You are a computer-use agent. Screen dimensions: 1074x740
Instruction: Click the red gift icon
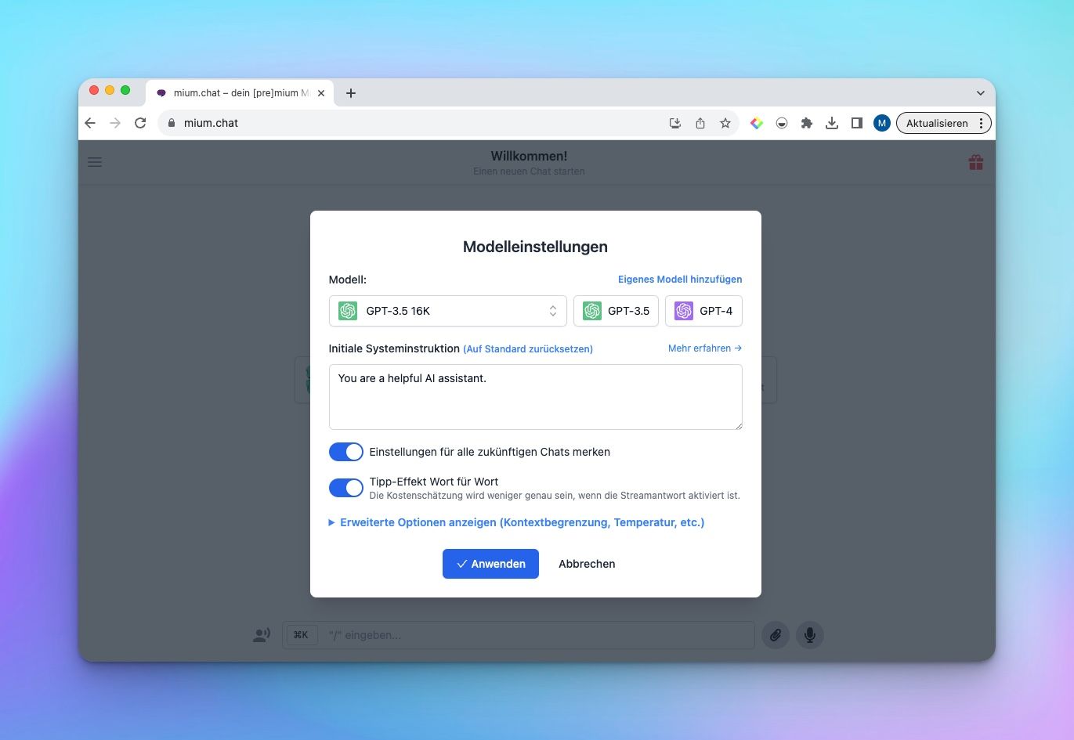pos(976,162)
